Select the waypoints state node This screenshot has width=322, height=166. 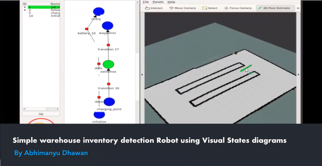pyautogui.click(x=107, y=26)
